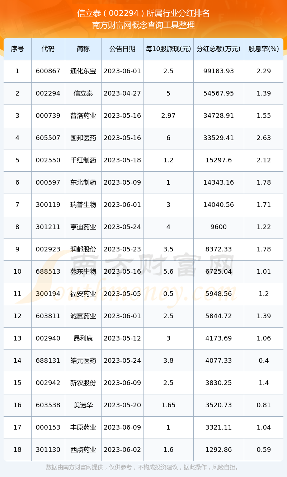Click the date 2023-05-18
The image size is (287, 477).
[x=122, y=160]
